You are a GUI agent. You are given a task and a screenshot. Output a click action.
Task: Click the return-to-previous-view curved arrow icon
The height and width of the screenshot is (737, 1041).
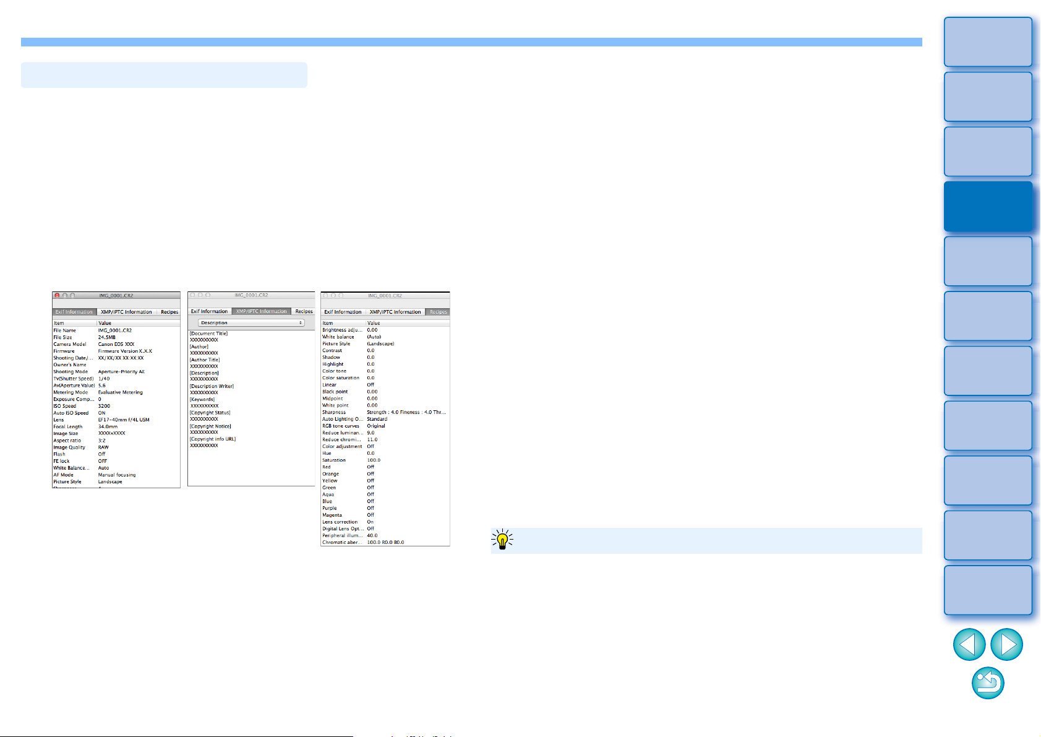click(988, 683)
